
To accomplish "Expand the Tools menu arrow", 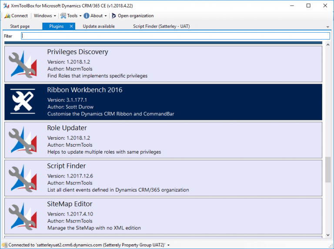I will tap(80, 16).
